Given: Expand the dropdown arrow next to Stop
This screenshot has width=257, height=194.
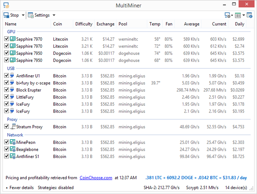Looking at the screenshot, I should (23, 15).
